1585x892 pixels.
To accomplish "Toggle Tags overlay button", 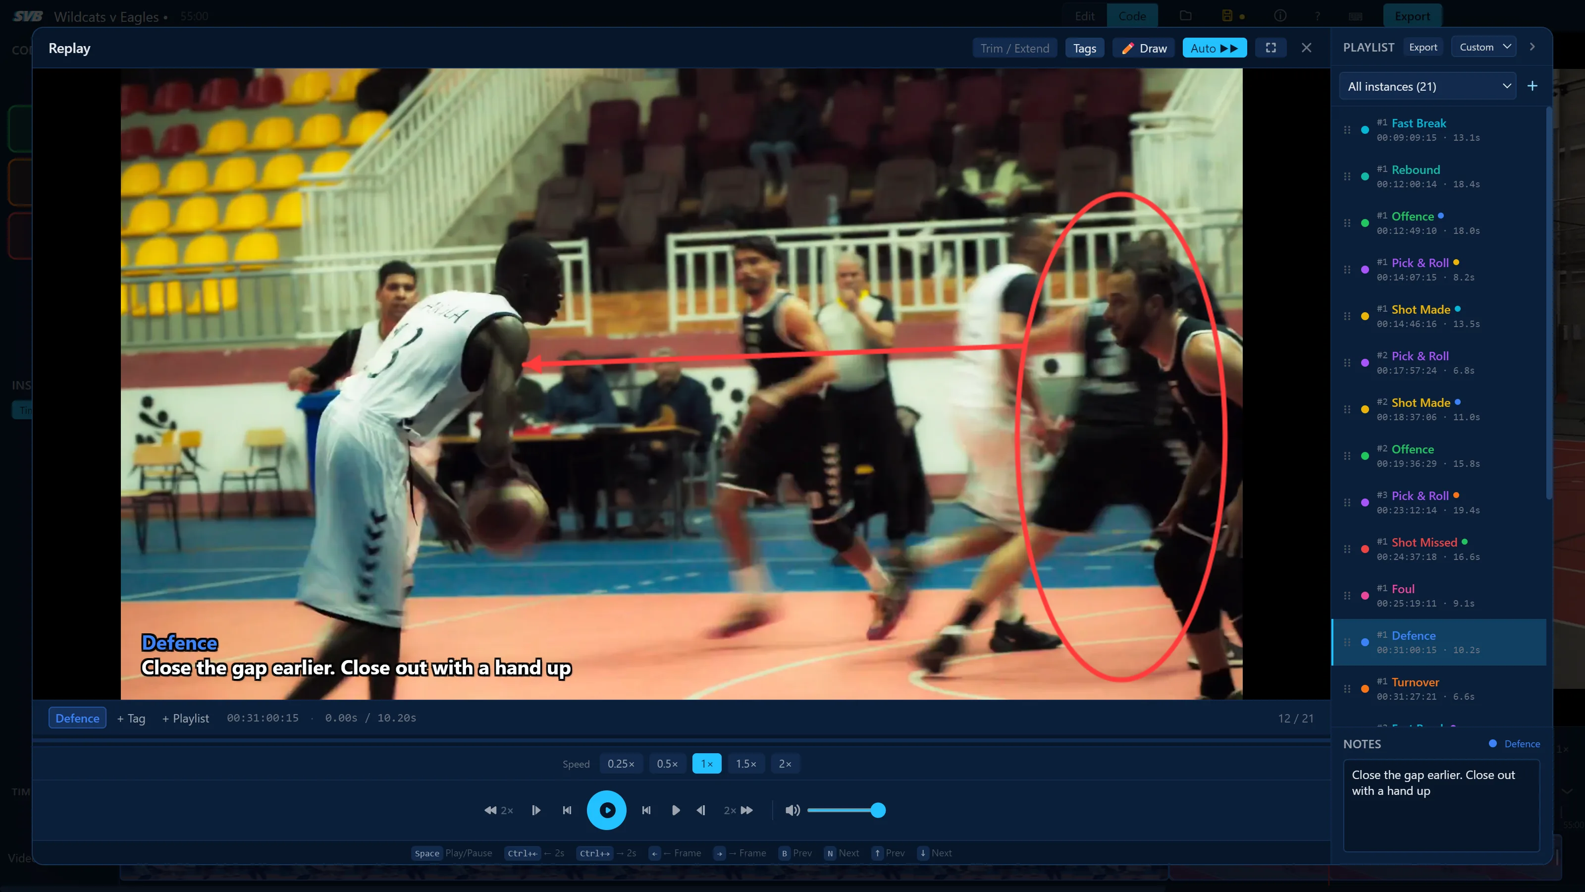I will click(x=1085, y=48).
